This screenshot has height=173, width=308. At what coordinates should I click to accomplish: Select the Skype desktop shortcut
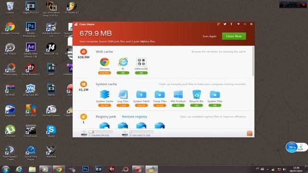51,131
